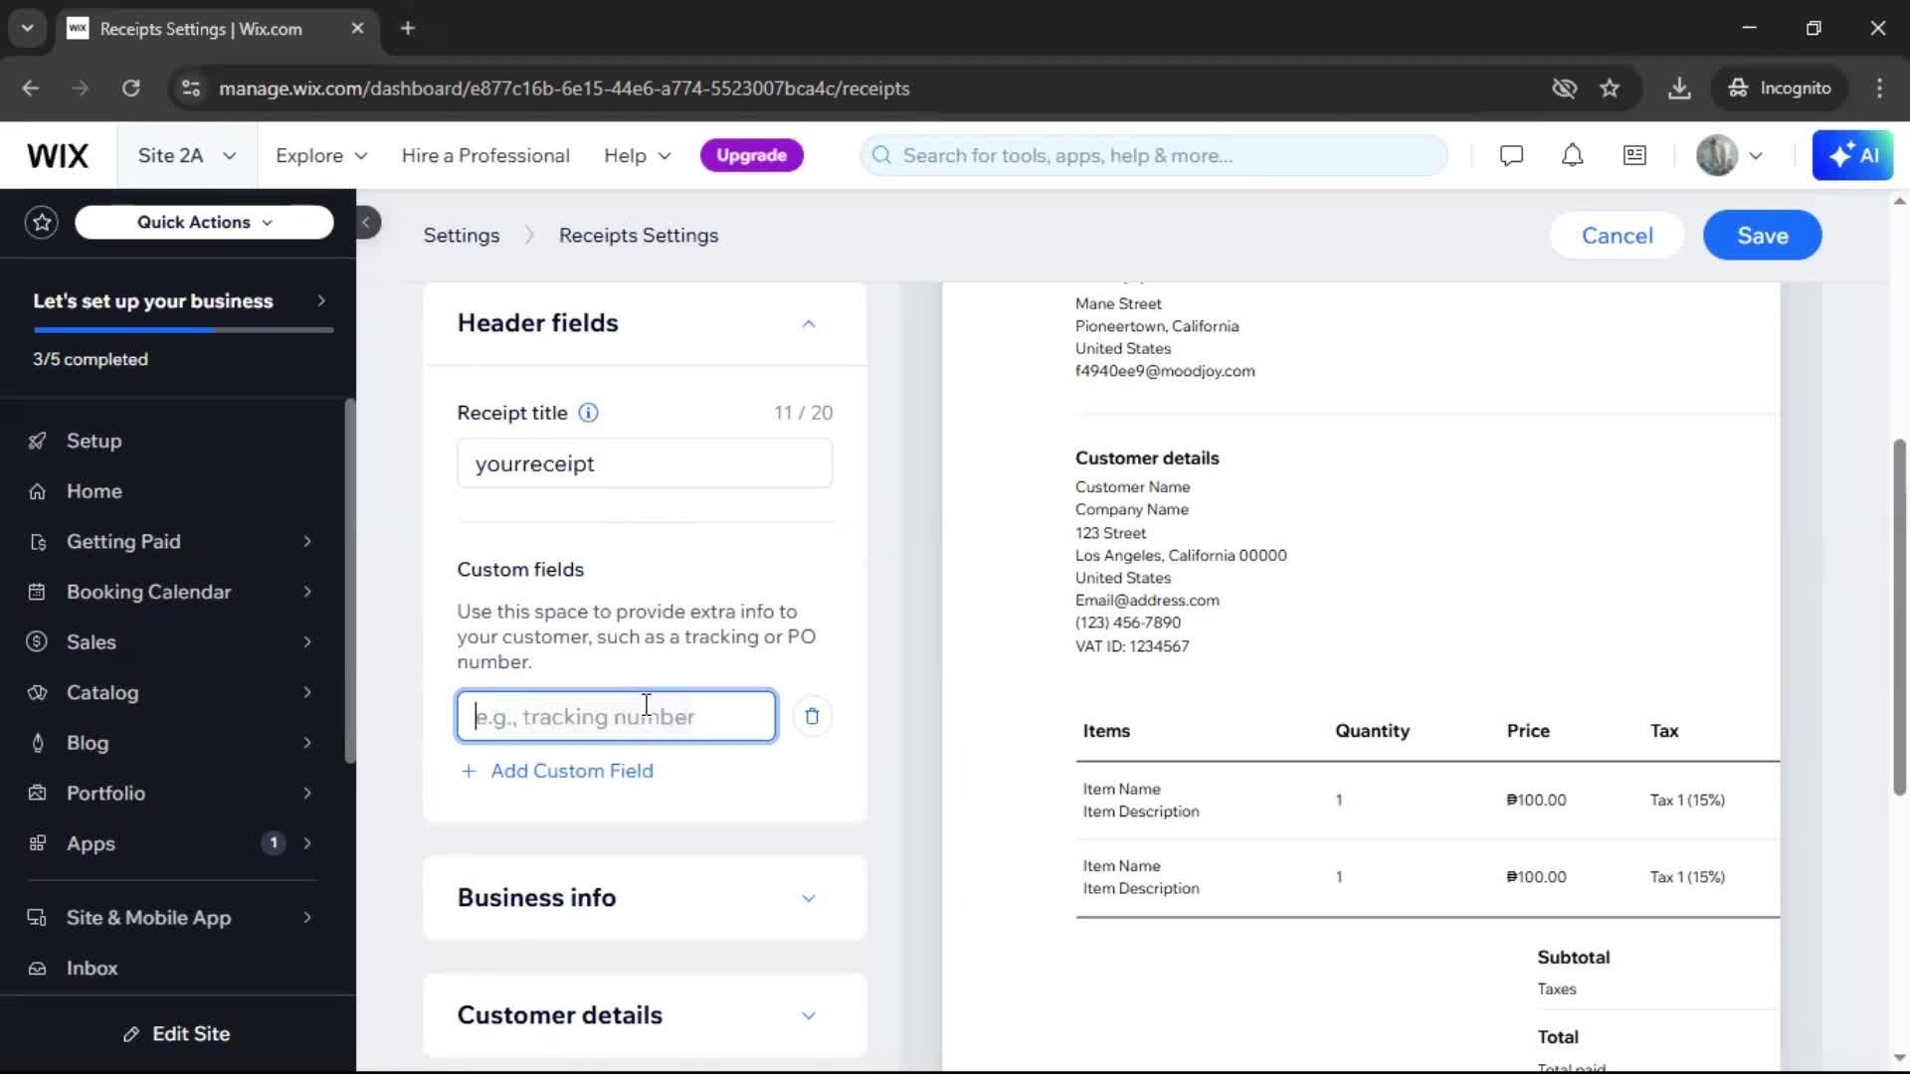1910x1074 pixels.
Task: Click the page vertical scrollbar
Action: point(1899,617)
